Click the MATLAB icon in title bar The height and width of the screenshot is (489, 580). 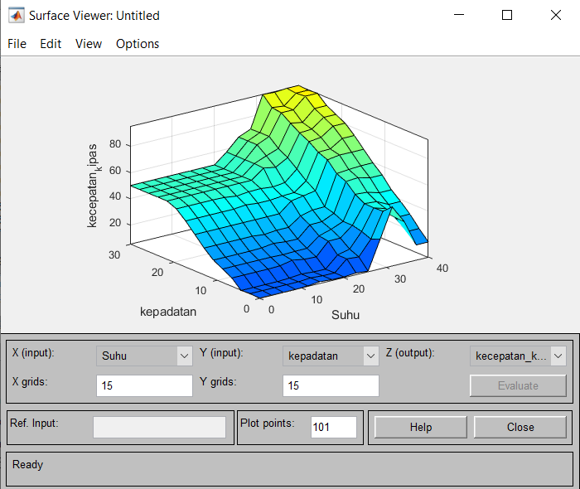pos(17,15)
